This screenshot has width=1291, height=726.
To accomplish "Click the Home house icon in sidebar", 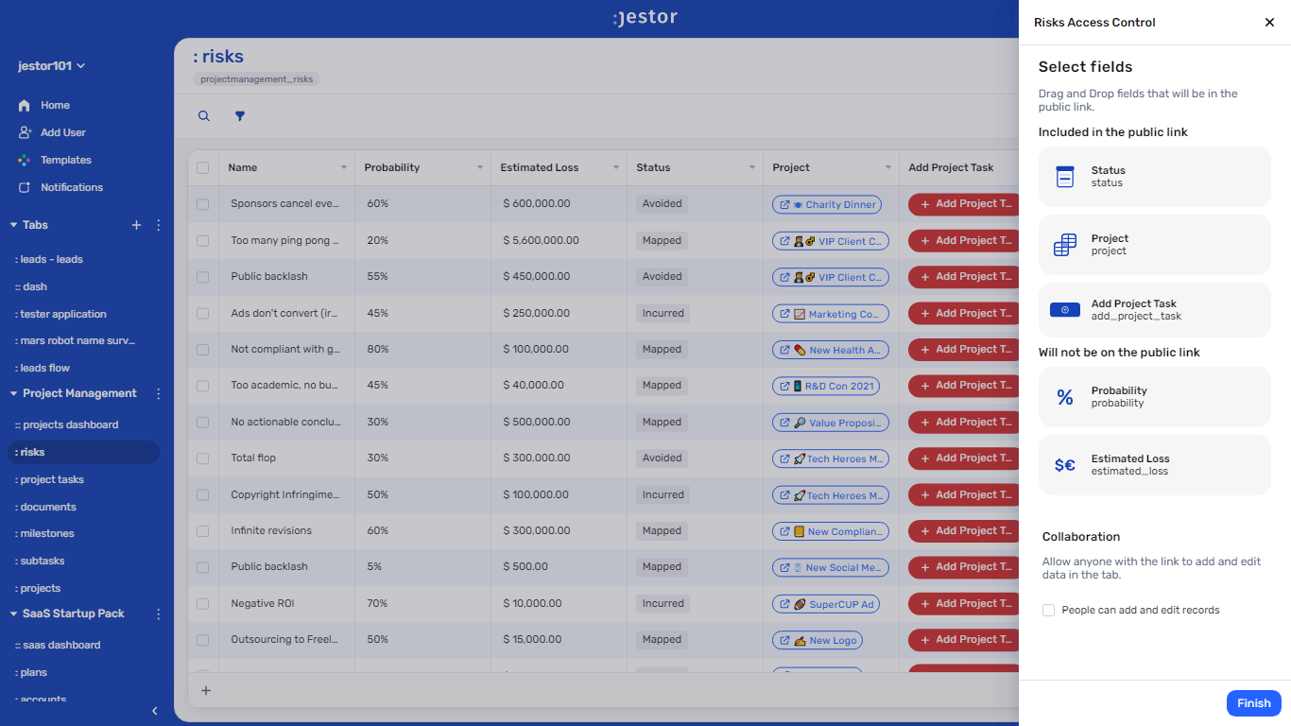I will pos(25,106).
